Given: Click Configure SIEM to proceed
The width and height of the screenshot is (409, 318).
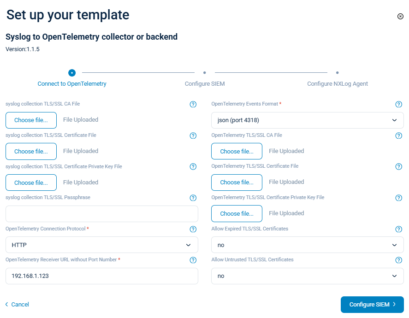Looking at the screenshot, I should tap(372, 305).
